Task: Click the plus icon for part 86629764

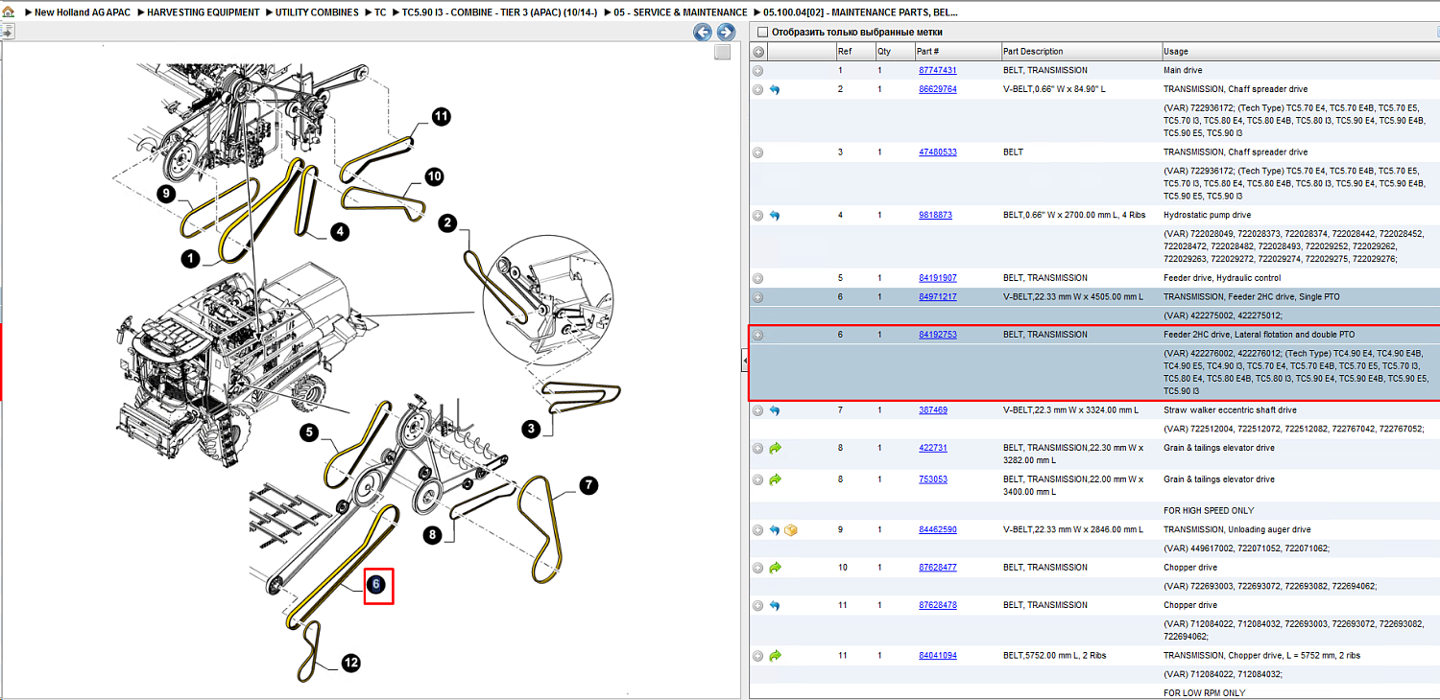Action: pos(758,89)
